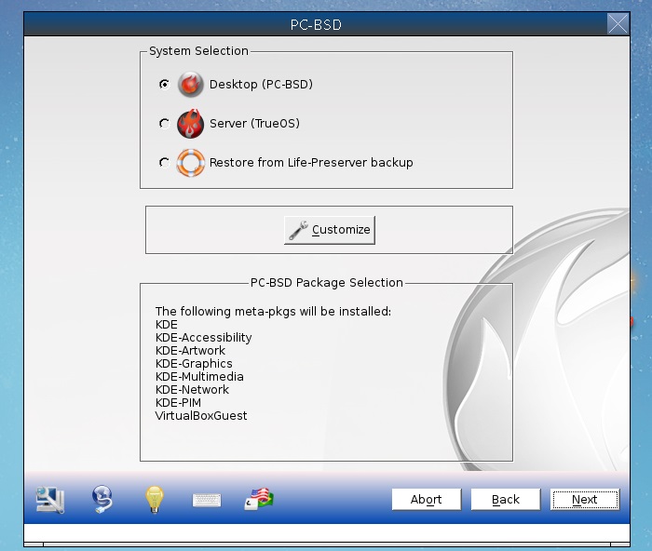Screen dimensions: 652x551
Task: Abort the installation
Action: coord(427,499)
